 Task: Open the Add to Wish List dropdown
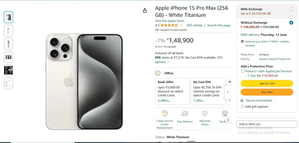(x=267, y=124)
